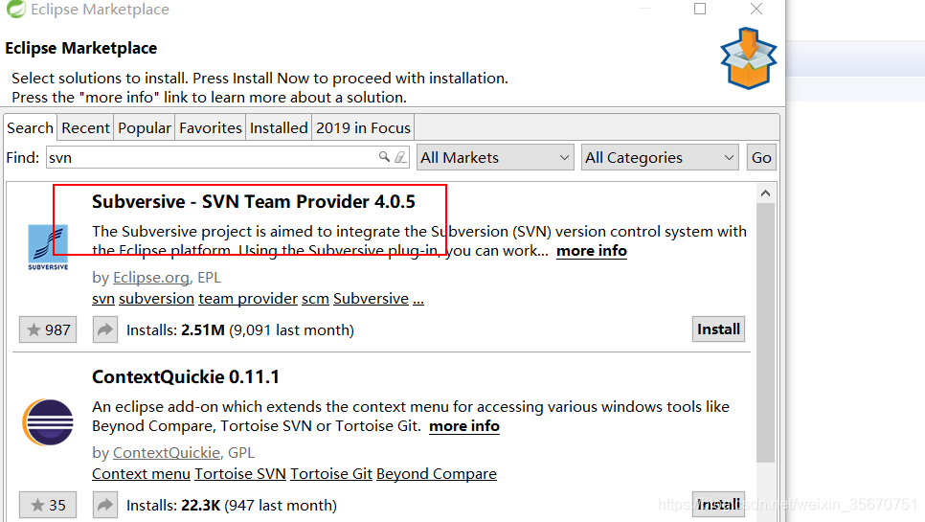Install ContextQuickie 0.11.1
925x522 pixels.
coord(718,505)
